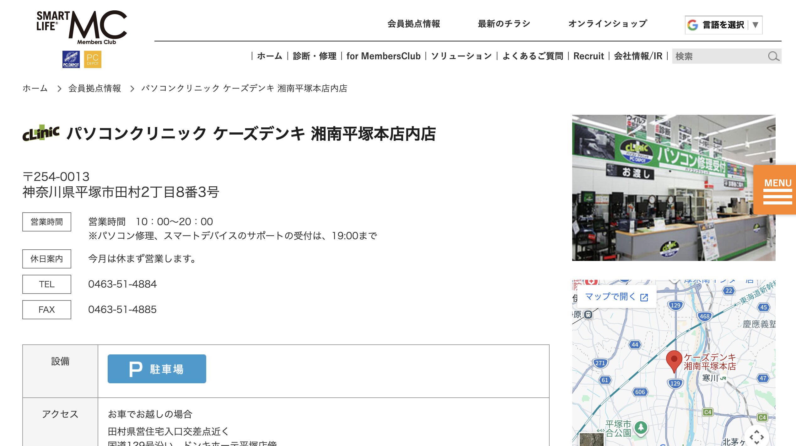The image size is (796, 446).
Task: Open オンラインショップ in top navigation
Action: 608,24
